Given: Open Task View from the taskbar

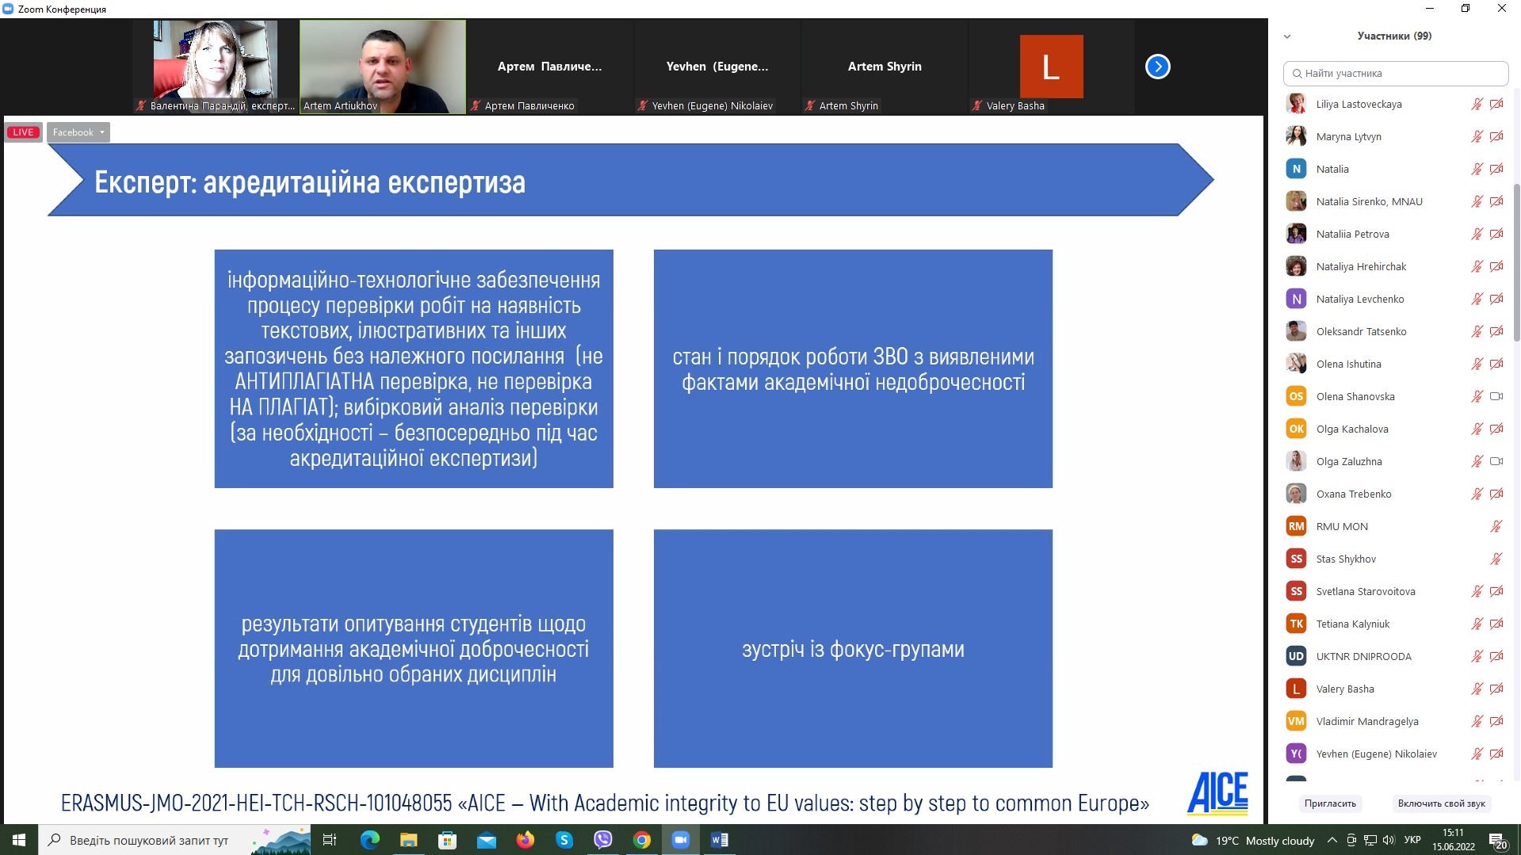Looking at the screenshot, I should tap(330, 840).
